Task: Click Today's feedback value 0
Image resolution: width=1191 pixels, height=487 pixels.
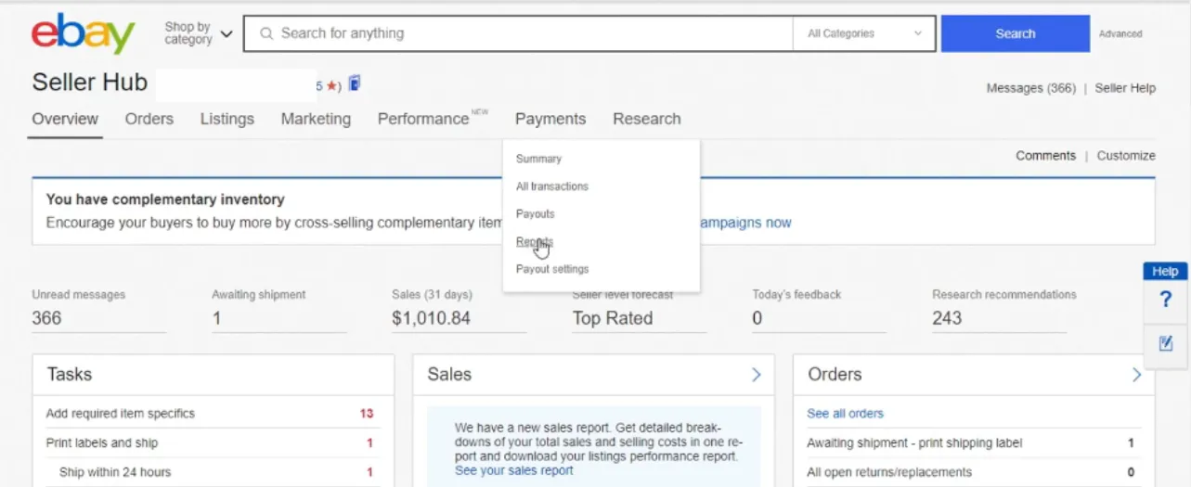Action: coord(757,318)
